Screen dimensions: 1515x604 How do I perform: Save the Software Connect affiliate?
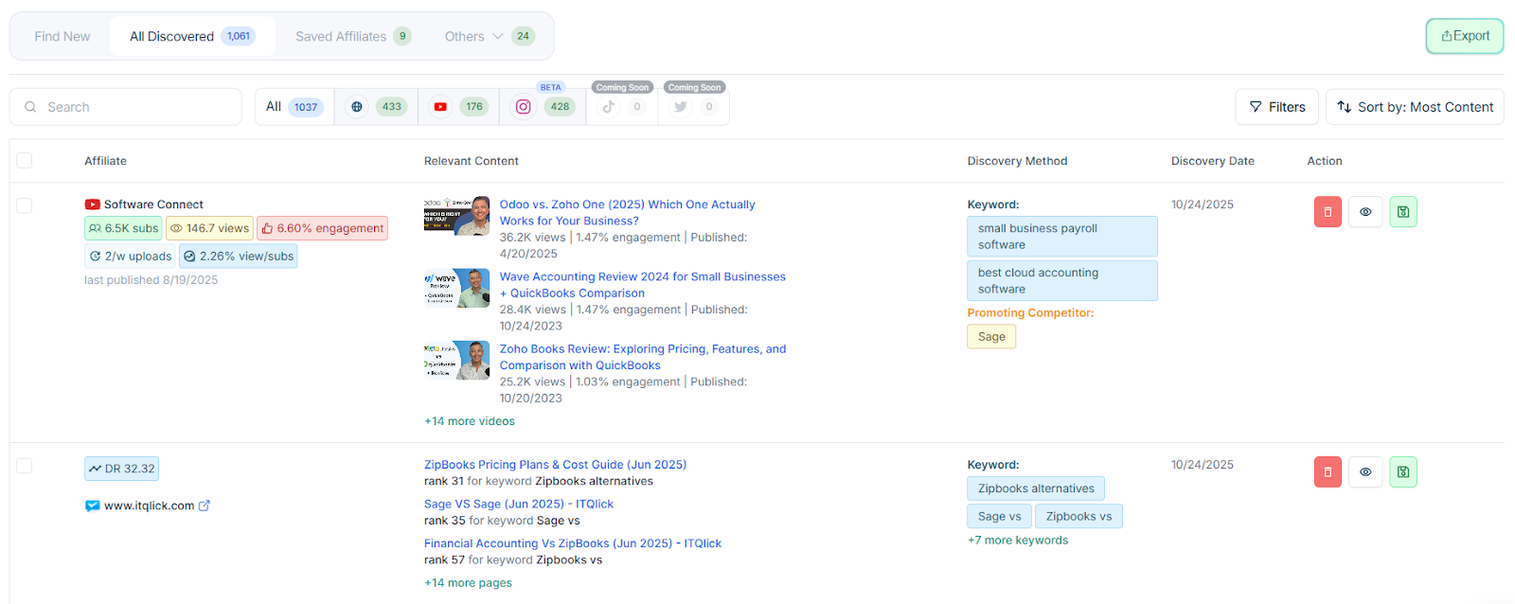1403,212
